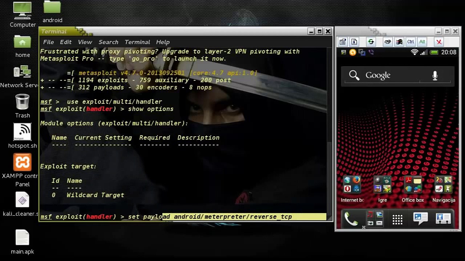Open the android folder on desktop
Viewport: 465px width, 261px height.
click(x=52, y=8)
